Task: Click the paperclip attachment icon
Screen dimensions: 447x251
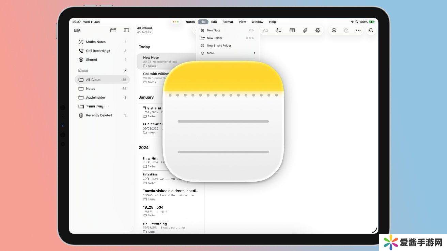Action: (x=305, y=30)
